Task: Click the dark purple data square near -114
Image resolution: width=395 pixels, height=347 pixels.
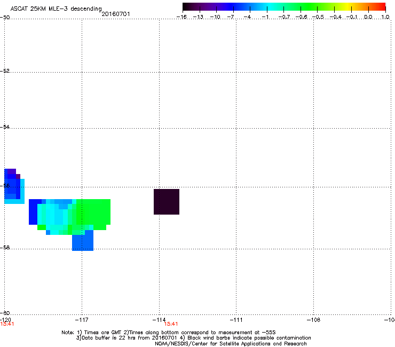Action: click(x=167, y=202)
